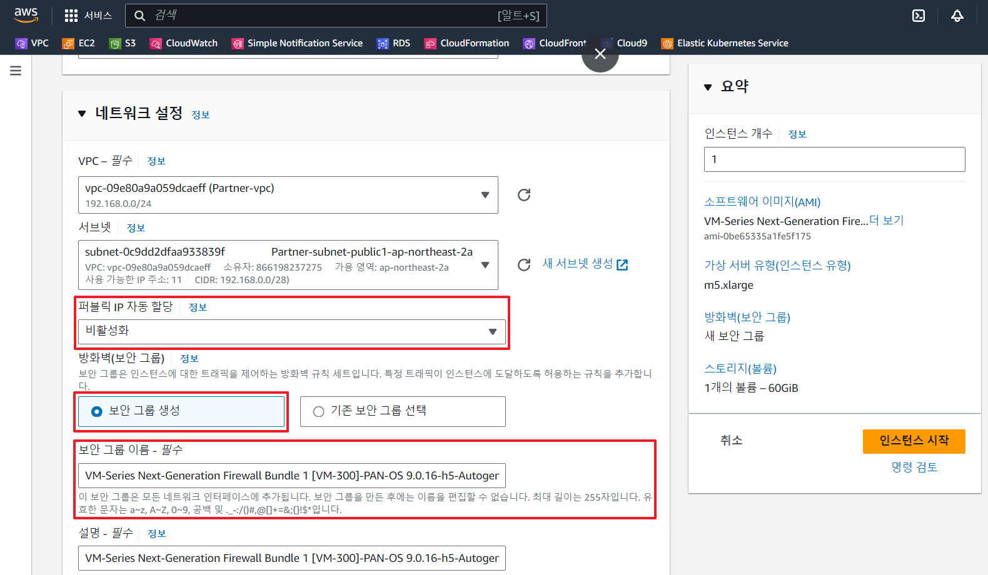Screen dimensions: 988x575
Task: Click the 방화벽(보안 그룹) summary link
Action: coord(747,317)
